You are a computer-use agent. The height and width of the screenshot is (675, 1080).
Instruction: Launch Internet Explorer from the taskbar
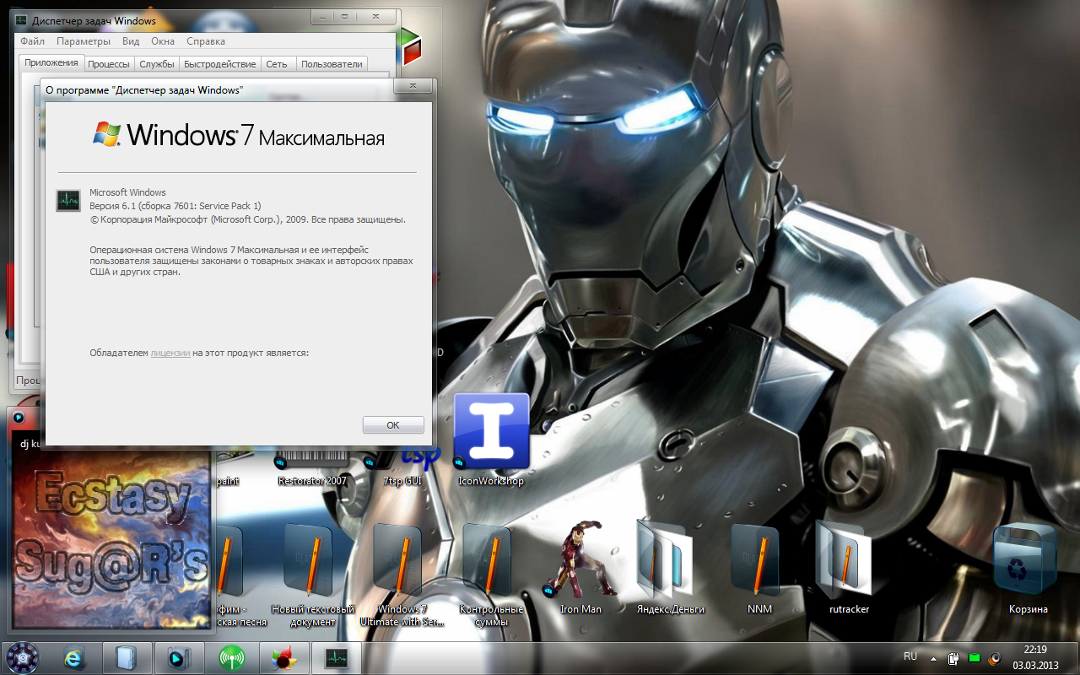pyautogui.click(x=75, y=658)
